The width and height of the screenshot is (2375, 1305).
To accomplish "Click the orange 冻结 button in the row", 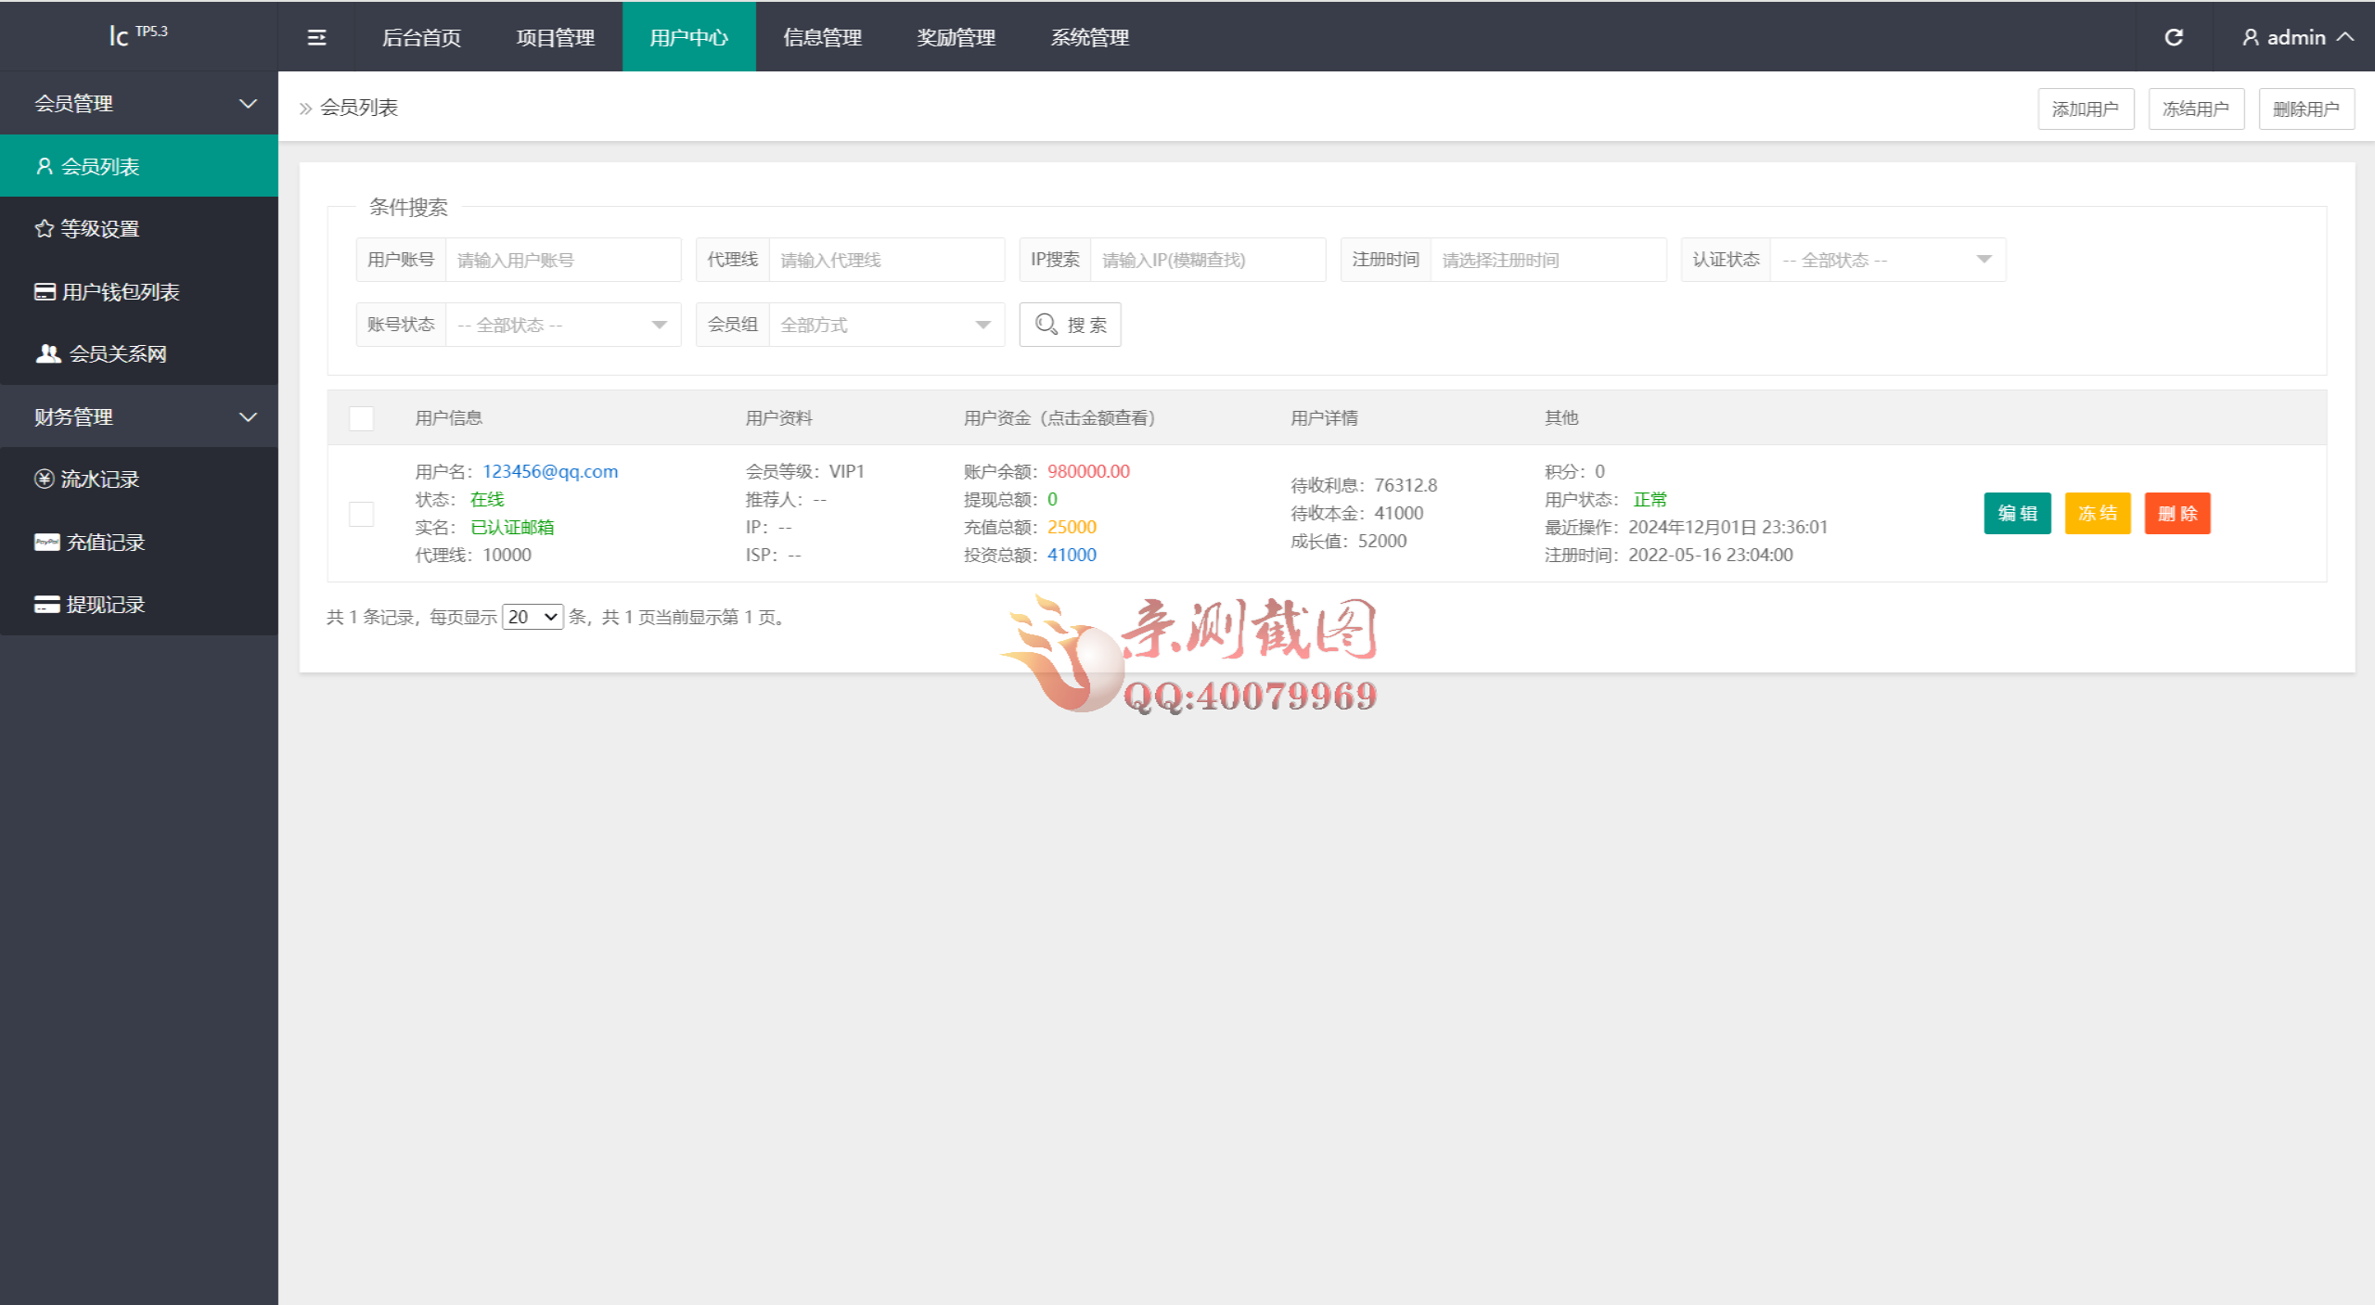I will [x=2097, y=513].
